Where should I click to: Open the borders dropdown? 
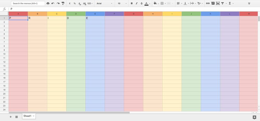(163, 3)
